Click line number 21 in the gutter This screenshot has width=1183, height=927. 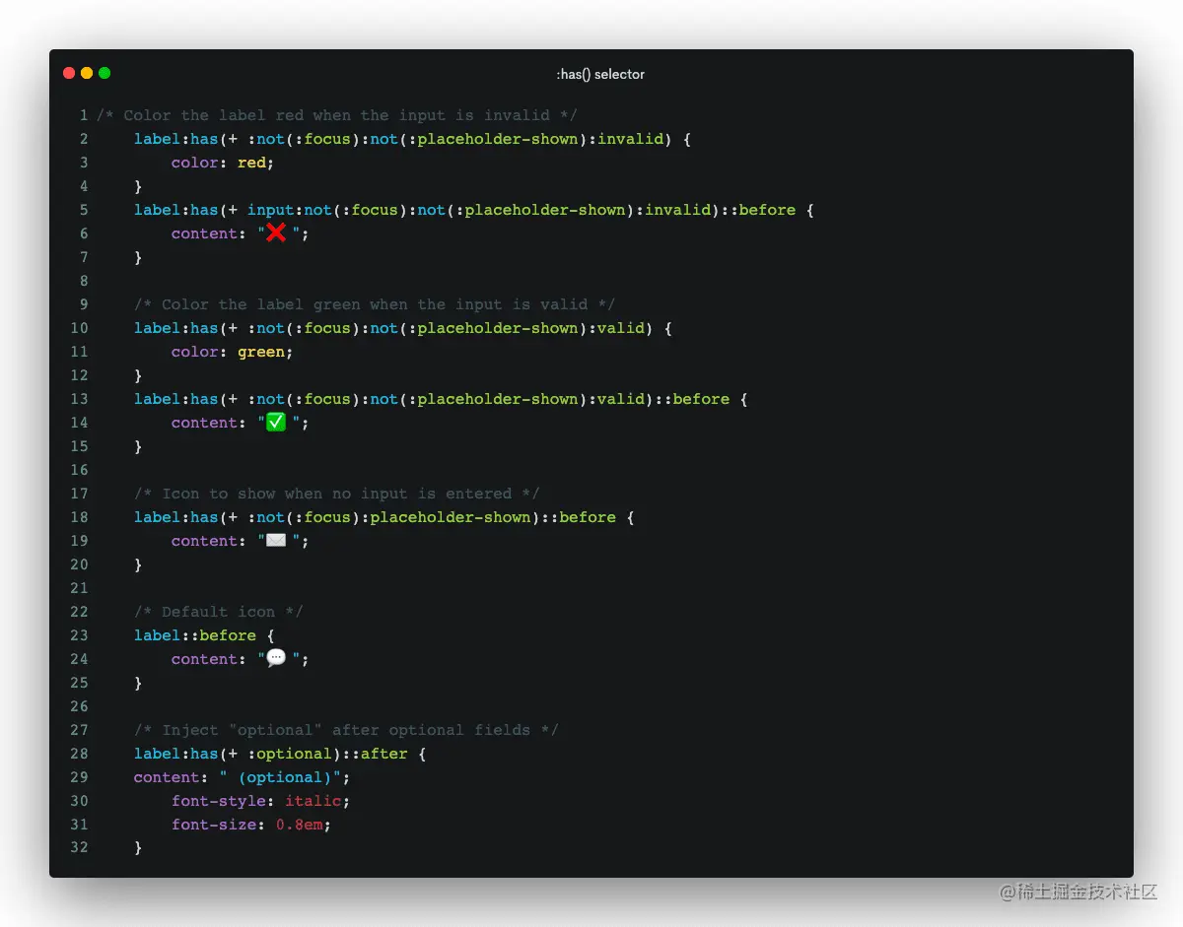[79, 588]
